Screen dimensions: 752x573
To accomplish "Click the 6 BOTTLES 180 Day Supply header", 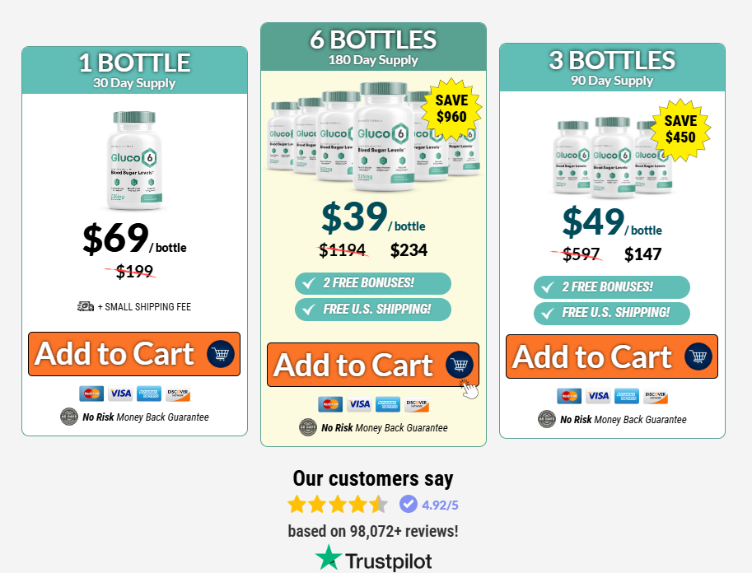I will tap(373, 46).
